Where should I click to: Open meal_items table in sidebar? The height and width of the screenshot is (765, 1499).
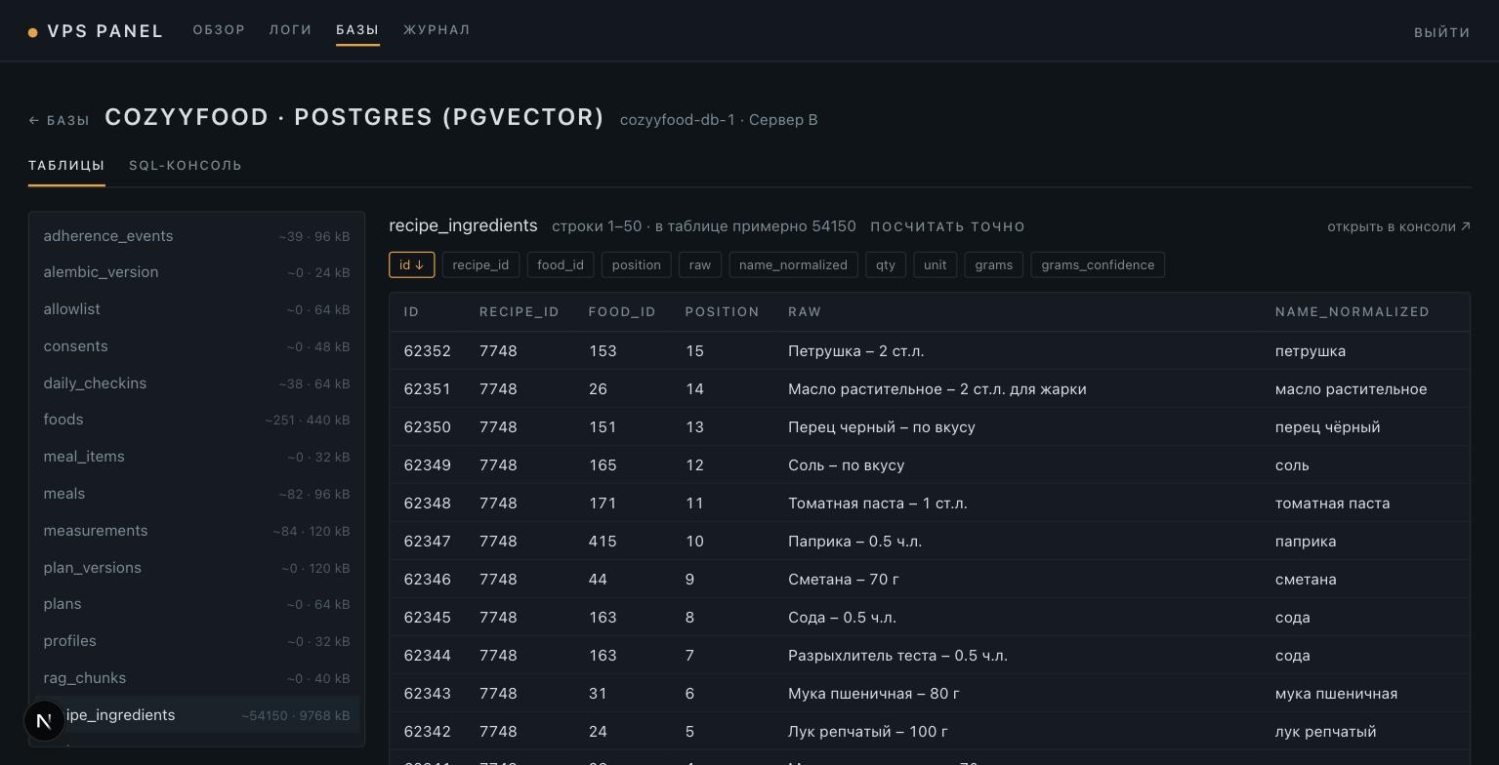(x=196, y=457)
